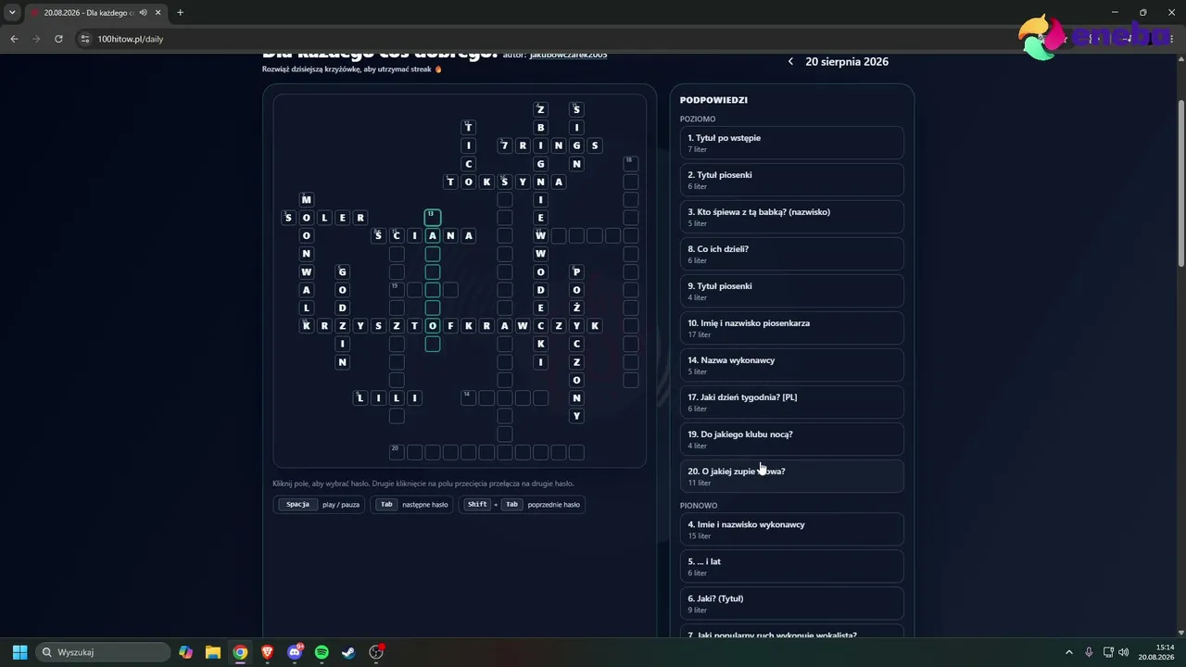Click the Chrome taskbar icon
The height and width of the screenshot is (667, 1186).
(x=240, y=652)
